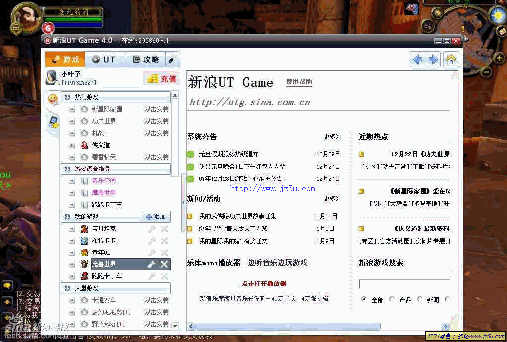Click the 宝贝坦克 game icon
Viewport: 507px width, 342px height.
click(x=84, y=229)
